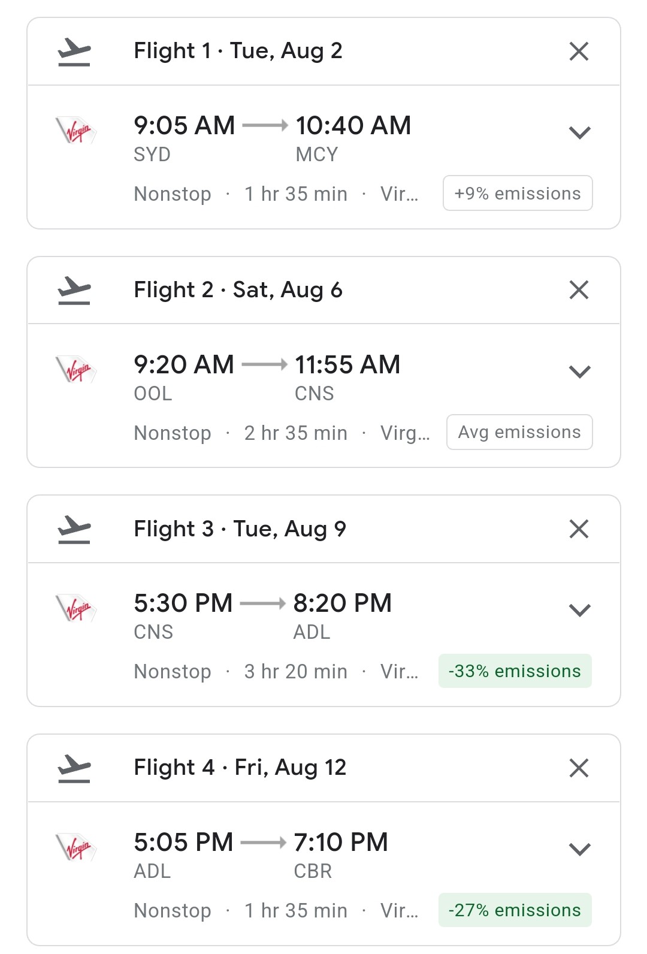Remove Flight 4 with the X icon
Image resolution: width=647 pixels, height=954 pixels.
pyautogui.click(x=579, y=768)
